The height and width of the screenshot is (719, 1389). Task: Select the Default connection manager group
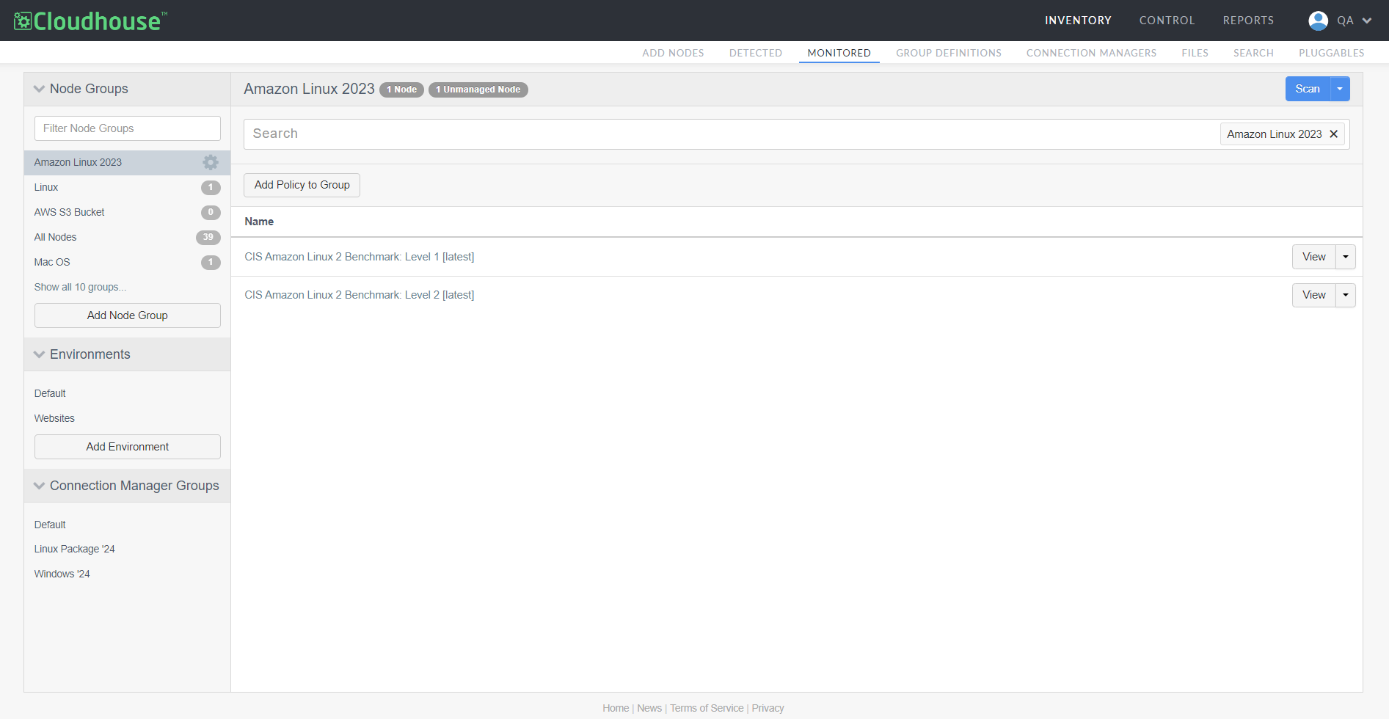coord(50,525)
